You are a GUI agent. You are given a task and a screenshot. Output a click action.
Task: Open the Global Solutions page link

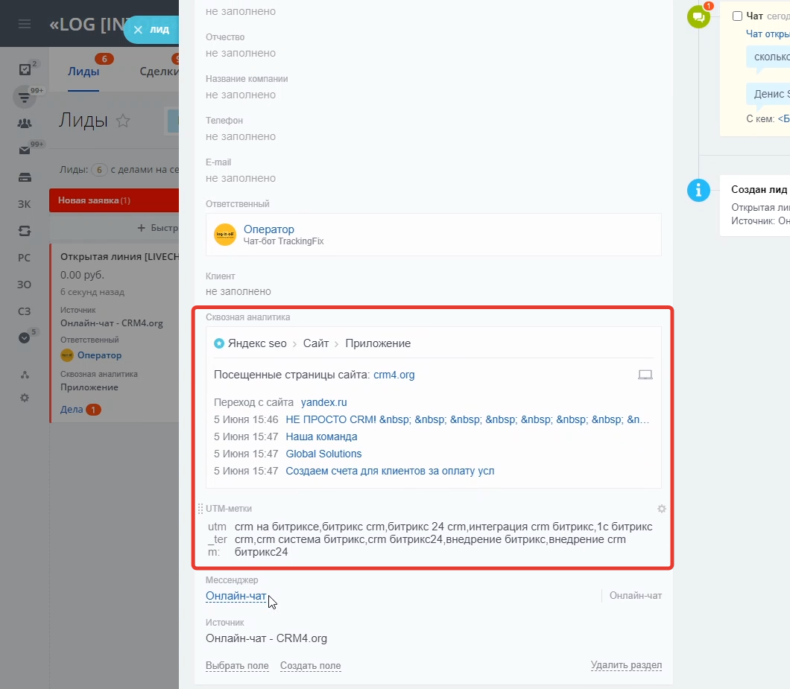coord(323,454)
